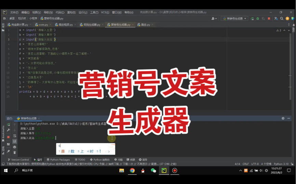
Task: Open Run panel wrench settings icon
Action: coord(8,130)
